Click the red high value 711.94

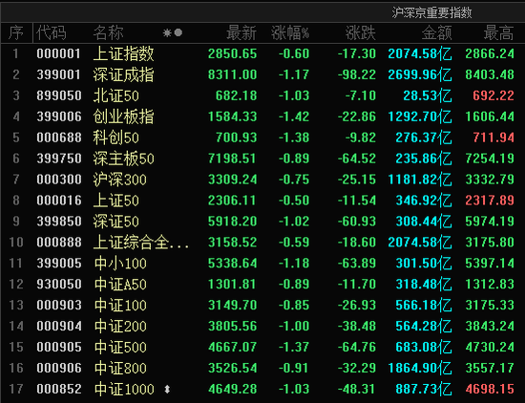493,138
